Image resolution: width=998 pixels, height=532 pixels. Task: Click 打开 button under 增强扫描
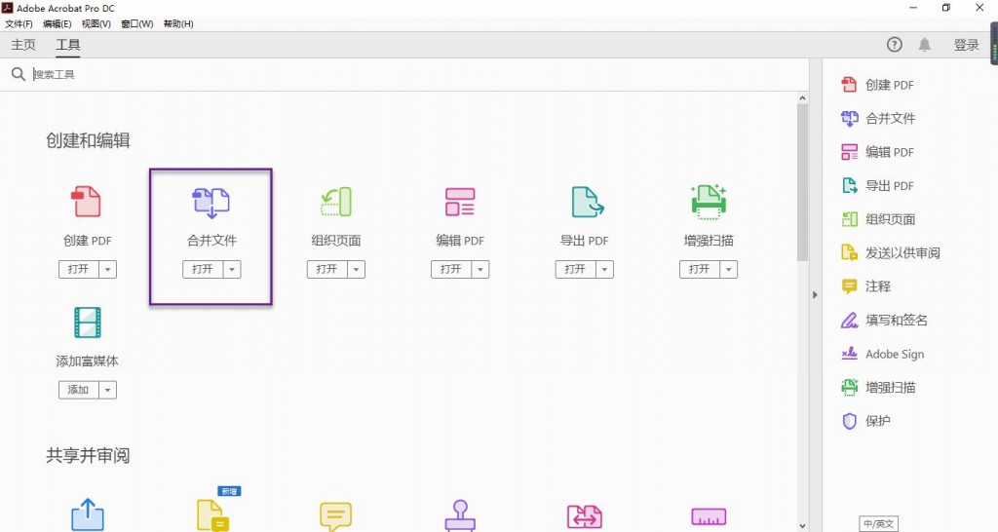click(700, 269)
